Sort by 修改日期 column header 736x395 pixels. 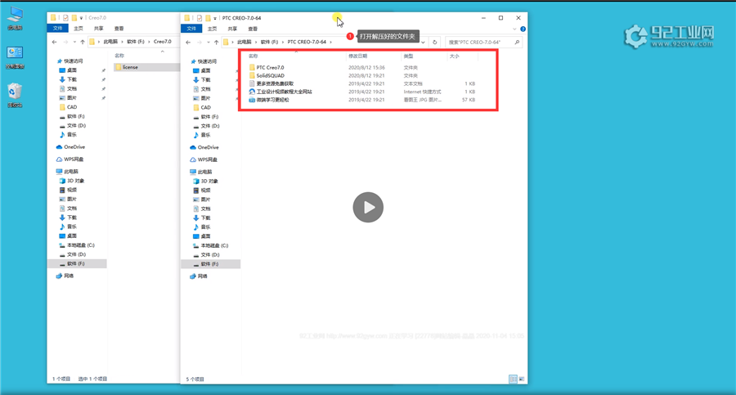357,56
